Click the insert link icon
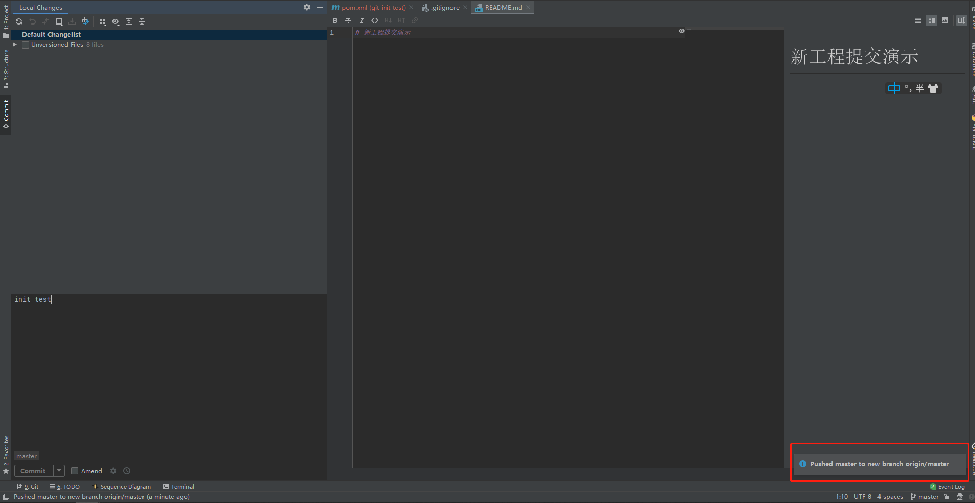Image resolution: width=975 pixels, height=503 pixels. pos(415,20)
